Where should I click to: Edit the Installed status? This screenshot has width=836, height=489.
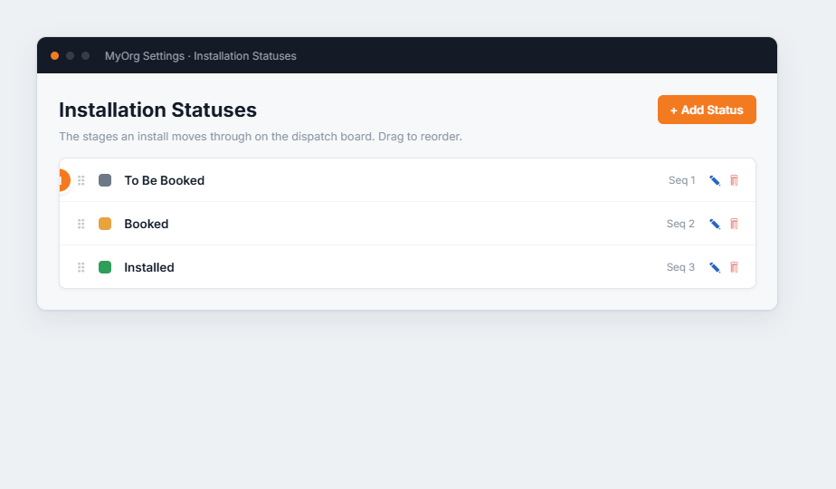coord(715,267)
